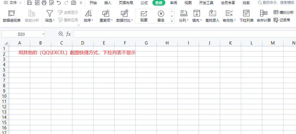Image resolution: width=296 pixels, height=134 pixels.
Task: Click the Save icon in quick toolbar
Action: 29,3
